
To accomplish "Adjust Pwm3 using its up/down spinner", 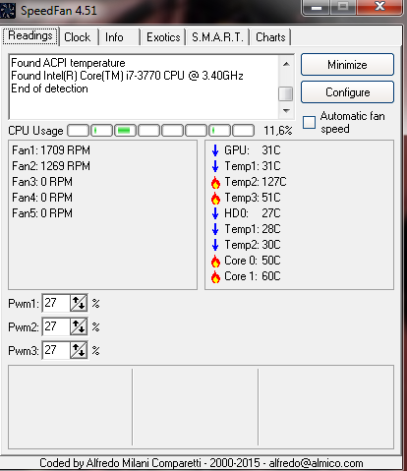I will pos(79,350).
